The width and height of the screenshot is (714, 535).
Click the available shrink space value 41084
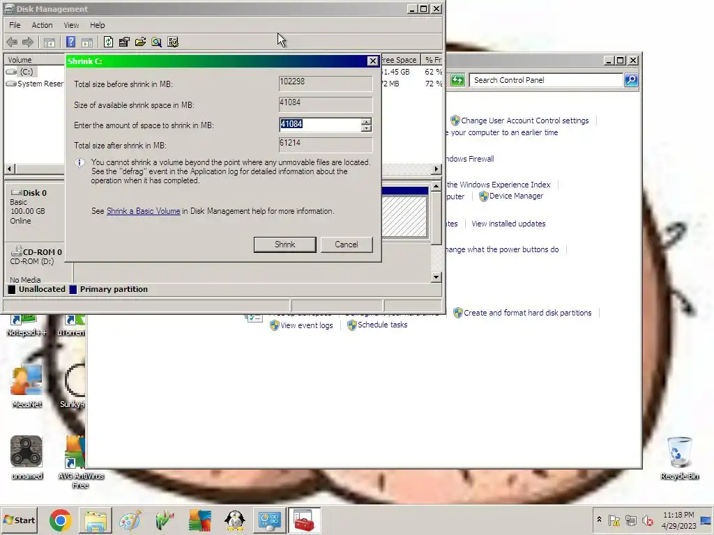pyautogui.click(x=326, y=104)
